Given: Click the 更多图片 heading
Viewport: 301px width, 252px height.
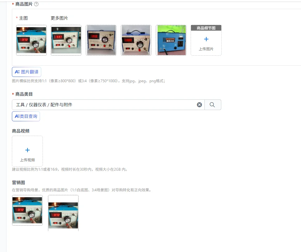Looking at the screenshot, I should click(x=59, y=18).
